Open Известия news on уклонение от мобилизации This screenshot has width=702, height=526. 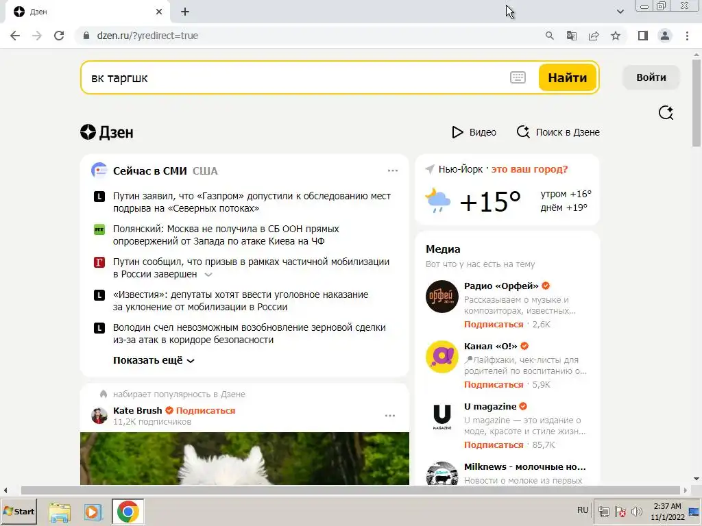(241, 301)
